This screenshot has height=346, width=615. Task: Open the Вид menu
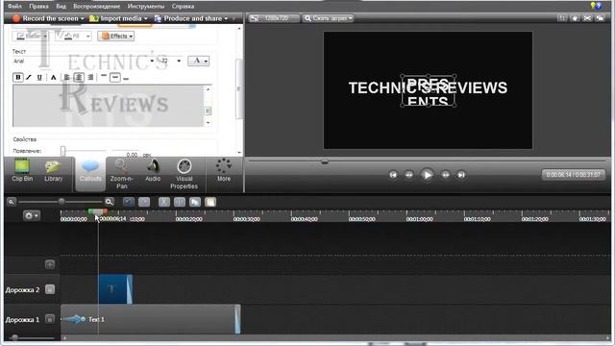61,7
